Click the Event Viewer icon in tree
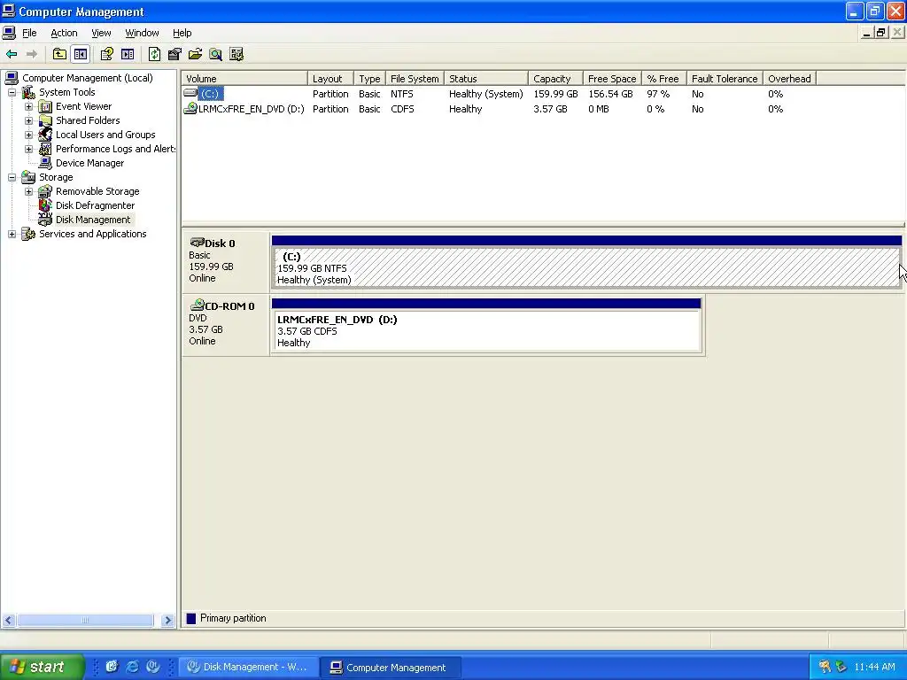Screen dimensions: 907x680 [45, 106]
